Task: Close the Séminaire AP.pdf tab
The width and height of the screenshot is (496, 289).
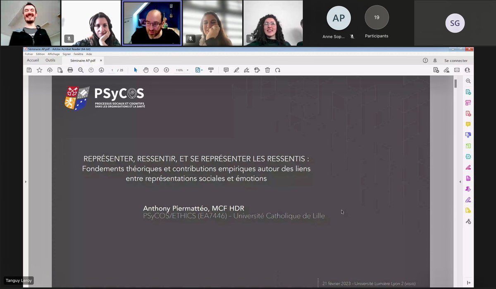Action: [x=101, y=60]
